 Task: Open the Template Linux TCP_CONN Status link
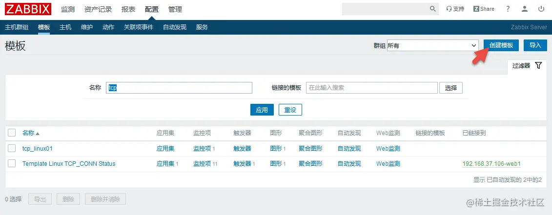click(69, 164)
